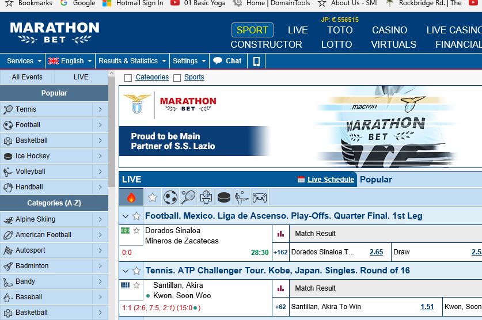Click the UK flag language icon
Viewport: 482px width, 320px height.
pos(54,61)
